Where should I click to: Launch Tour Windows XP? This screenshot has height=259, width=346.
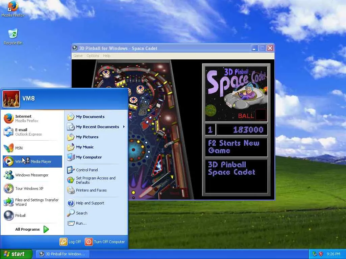pos(32,189)
